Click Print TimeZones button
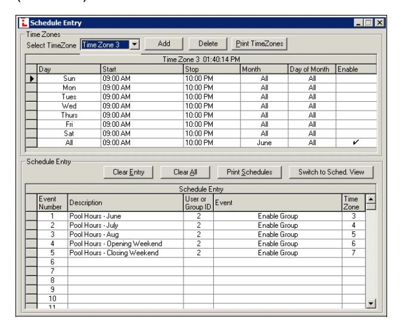This screenshot has height=329, width=402. click(259, 44)
